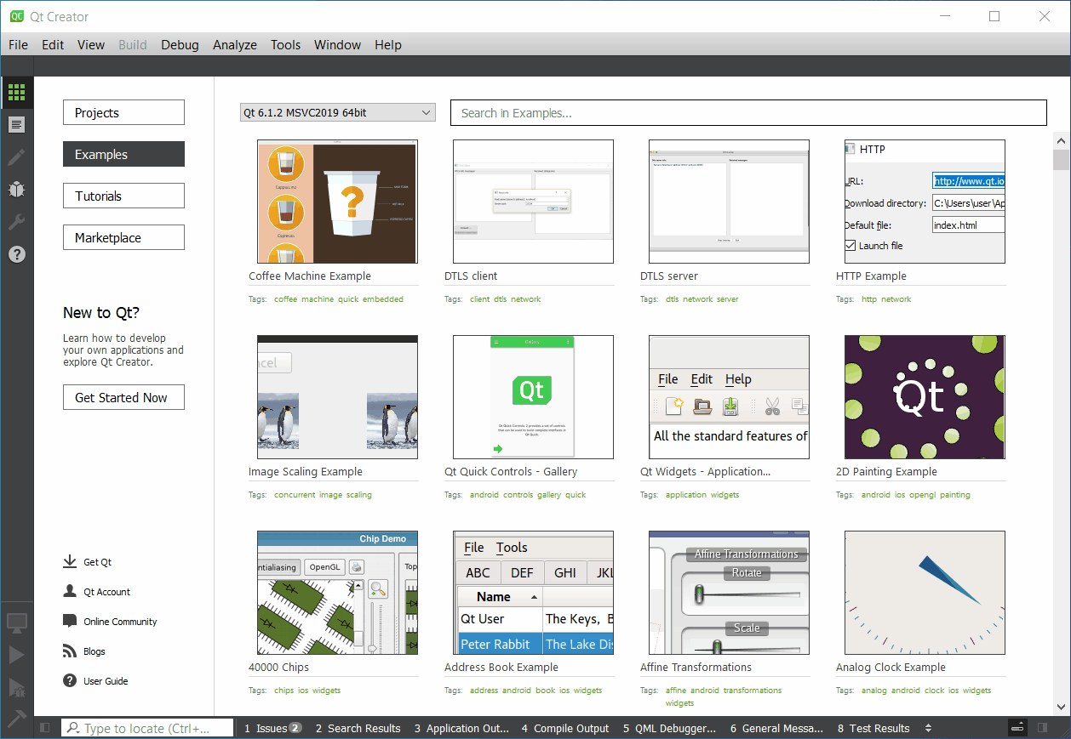Switch to Welcome mode grid icon
This screenshot has width=1071, height=739.
click(x=16, y=93)
